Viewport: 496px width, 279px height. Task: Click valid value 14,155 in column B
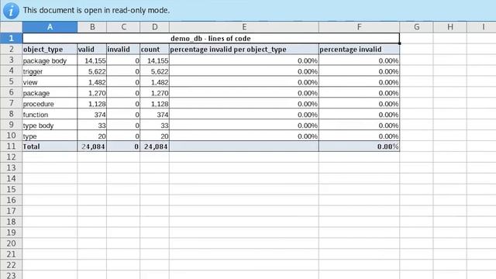coord(92,60)
